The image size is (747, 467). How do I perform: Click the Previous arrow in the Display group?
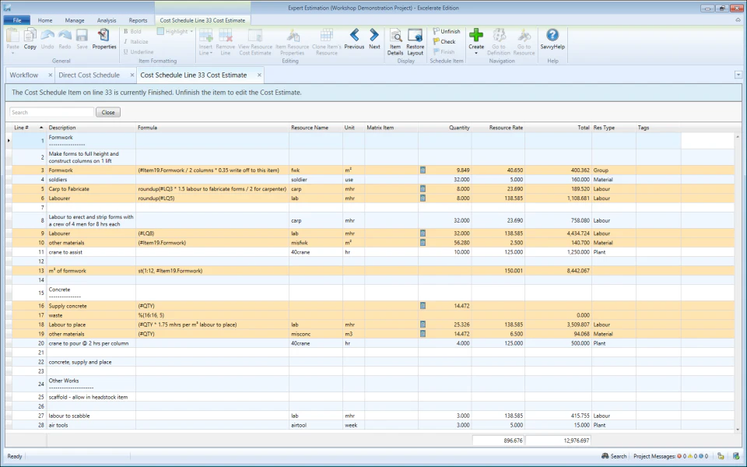(354, 37)
